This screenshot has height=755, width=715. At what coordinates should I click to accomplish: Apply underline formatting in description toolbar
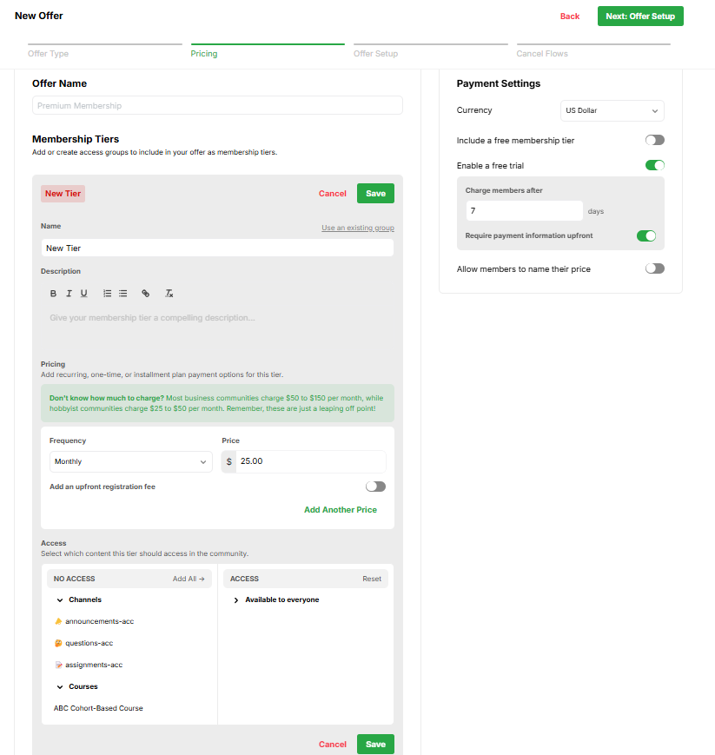coord(83,294)
